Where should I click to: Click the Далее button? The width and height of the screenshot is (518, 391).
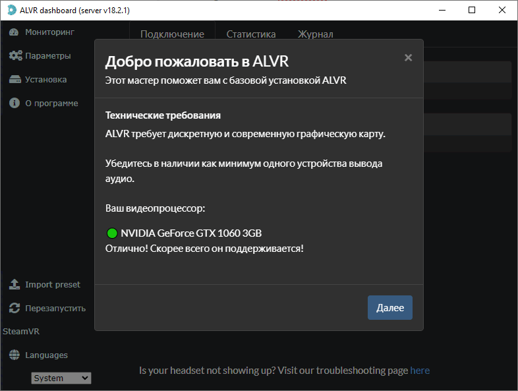[x=390, y=307]
